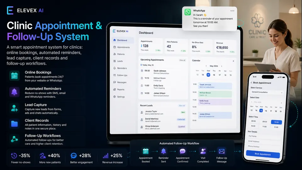Open the 10:15 Michael Brown appointment
This screenshot has width=302, height=170.
pos(163,79)
